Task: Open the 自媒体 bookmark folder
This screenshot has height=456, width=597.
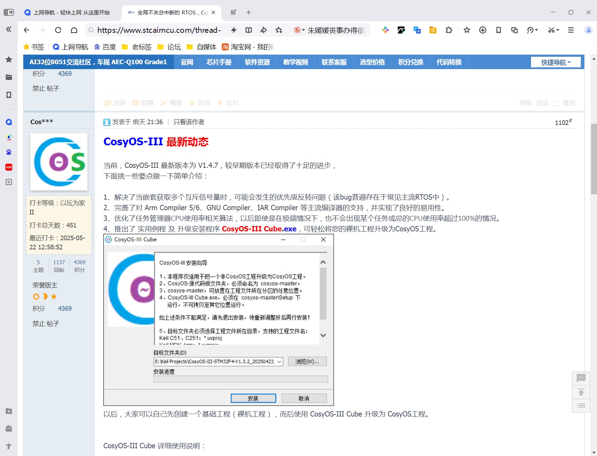Action: coord(201,47)
